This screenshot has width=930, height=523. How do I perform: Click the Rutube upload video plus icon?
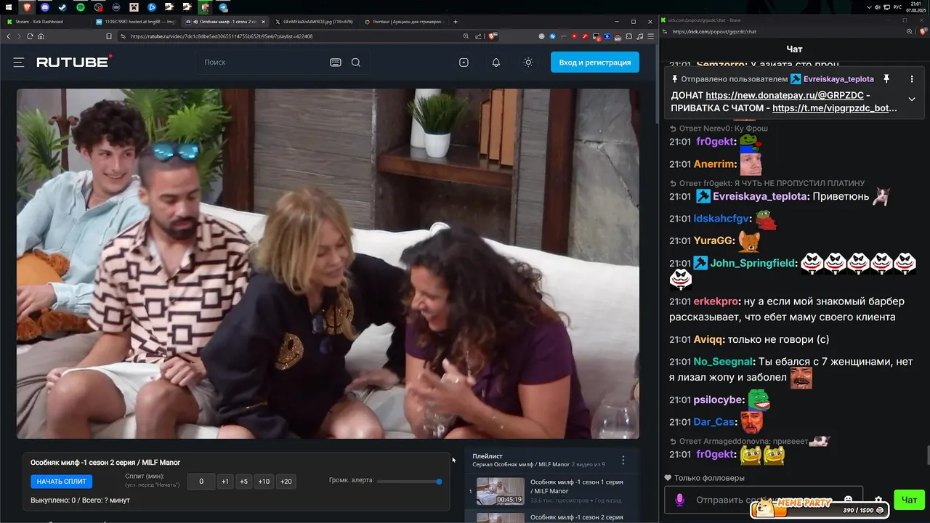pos(464,62)
